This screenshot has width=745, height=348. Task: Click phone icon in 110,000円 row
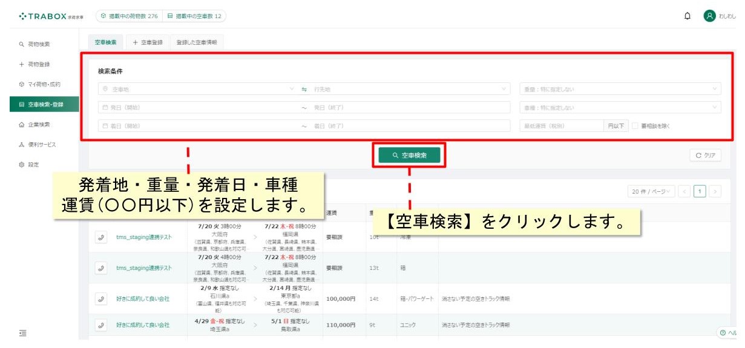click(101, 325)
